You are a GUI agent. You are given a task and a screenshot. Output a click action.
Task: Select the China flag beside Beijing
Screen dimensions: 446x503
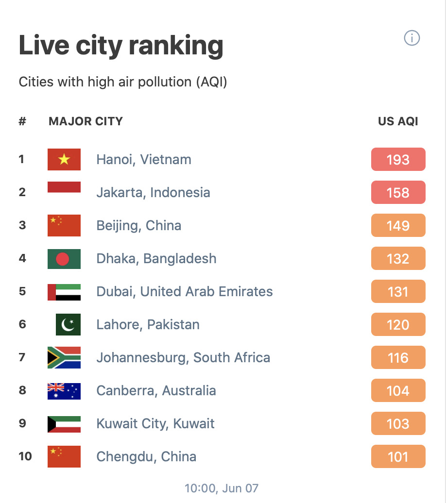point(64,225)
